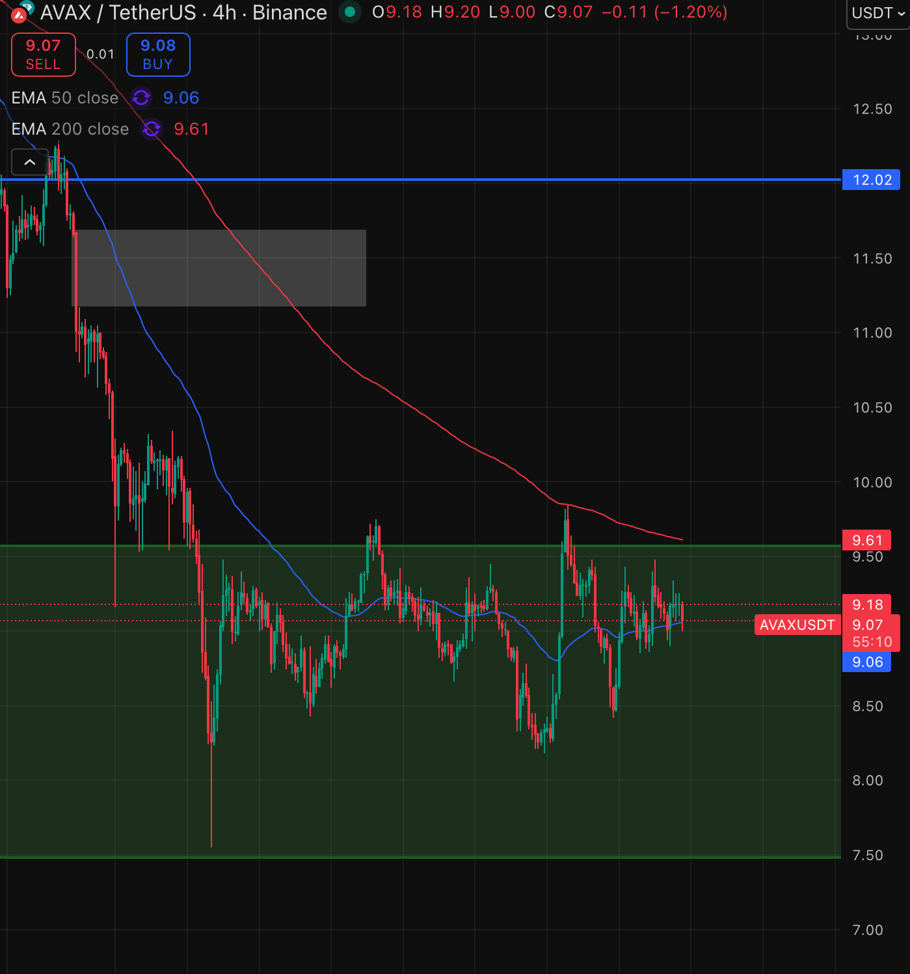Click the EMA 200 value 9.61 in legend

tap(191, 129)
